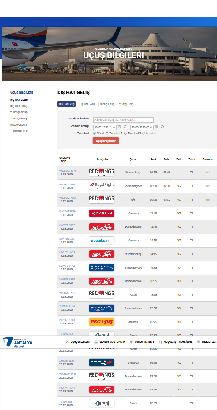This screenshot has height=410, width=217.
Task: Switch to the Dış Hat Gidiş tab
Action: coord(87,104)
